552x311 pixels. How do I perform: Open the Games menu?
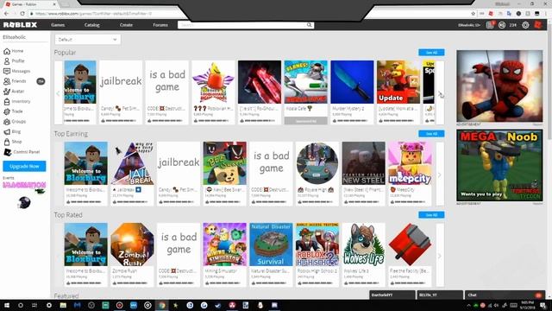point(58,25)
